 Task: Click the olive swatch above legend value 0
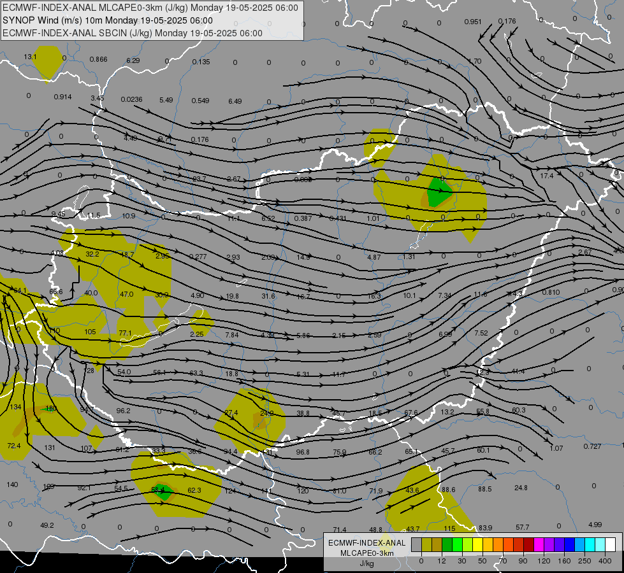pyautogui.click(x=426, y=544)
